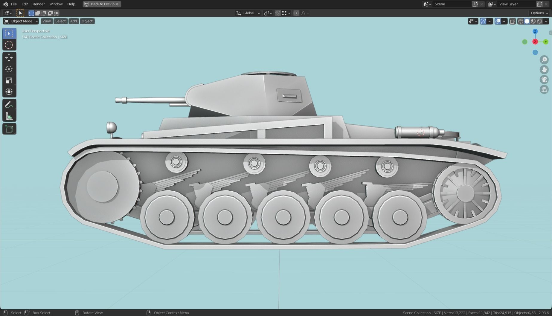The image size is (552, 316).
Task: Click the Add View Layer icon
Action: [x=540, y=4]
